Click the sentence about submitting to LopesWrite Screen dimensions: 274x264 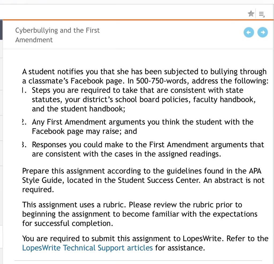click(x=145, y=243)
